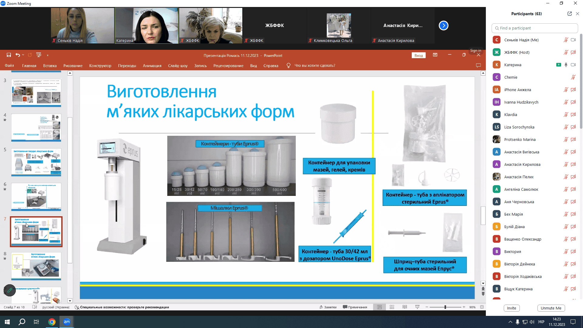This screenshot has height=328, width=583.
Task: Click the thumbnail pane scrollbar down arrow
Action: coord(70,301)
